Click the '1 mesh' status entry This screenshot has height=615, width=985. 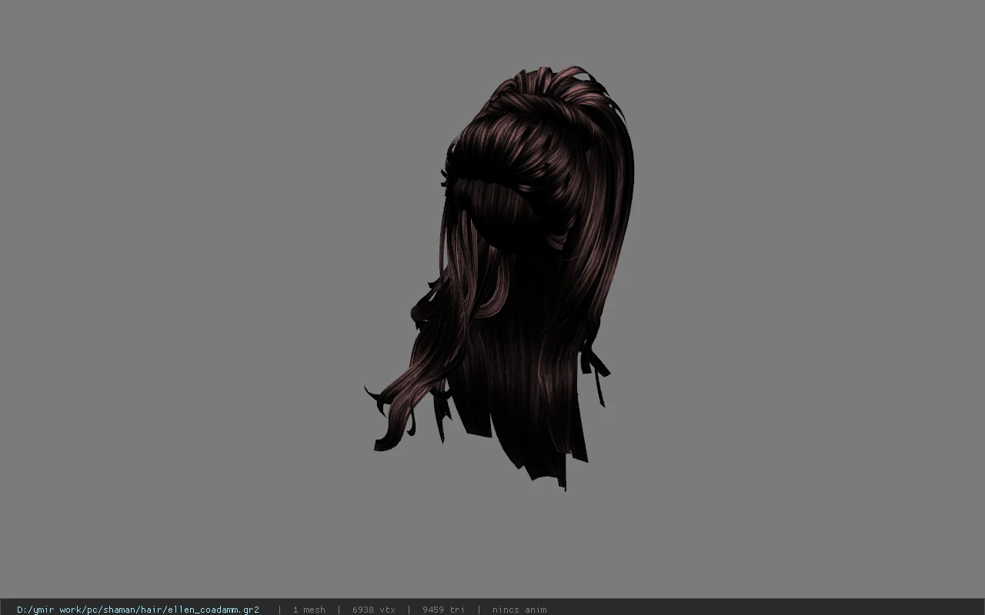tap(309, 610)
